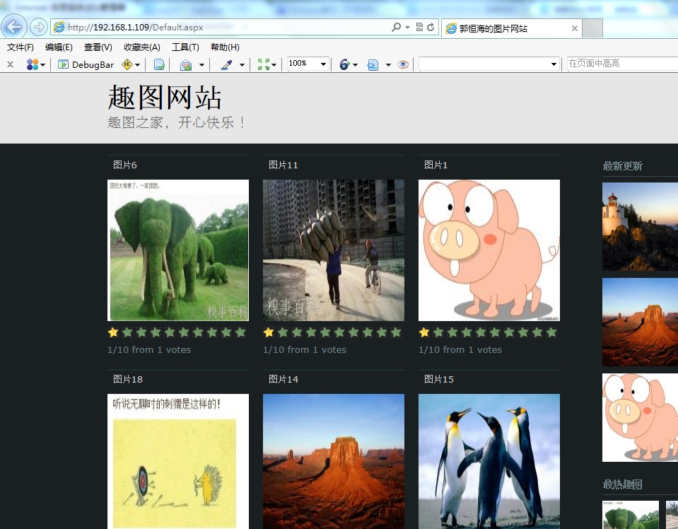
Task: Open the lighthouse thumbnail under 最新更新
Action: click(640, 226)
